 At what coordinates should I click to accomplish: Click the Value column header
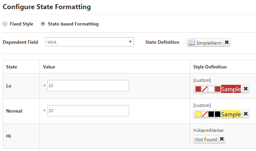point(49,67)
